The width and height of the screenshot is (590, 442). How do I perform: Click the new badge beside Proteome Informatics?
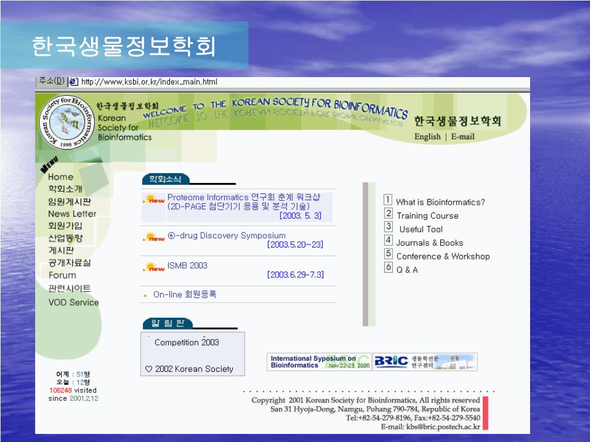154,199
